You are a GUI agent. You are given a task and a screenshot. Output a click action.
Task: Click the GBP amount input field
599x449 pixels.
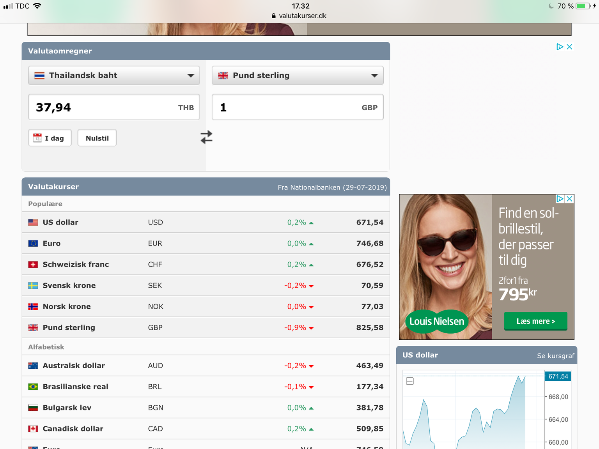(298, 107)
